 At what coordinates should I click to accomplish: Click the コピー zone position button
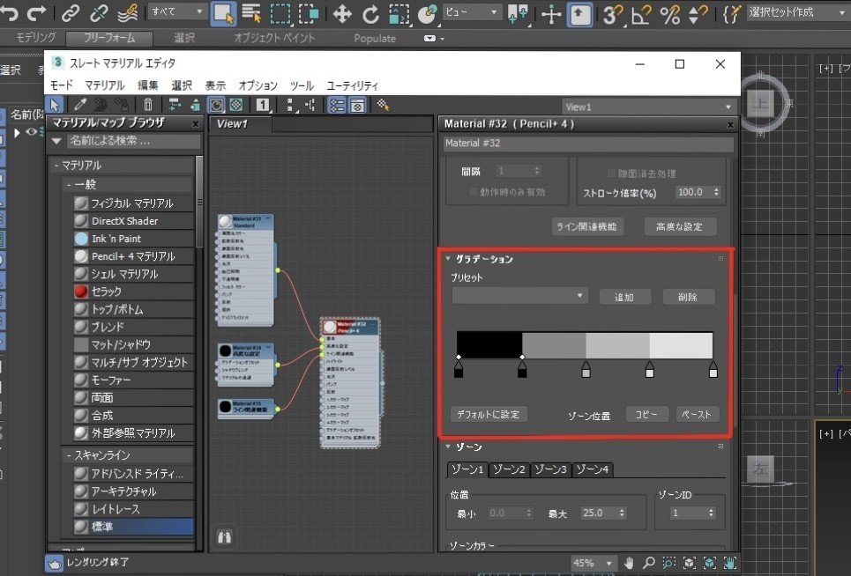[646, 415]
